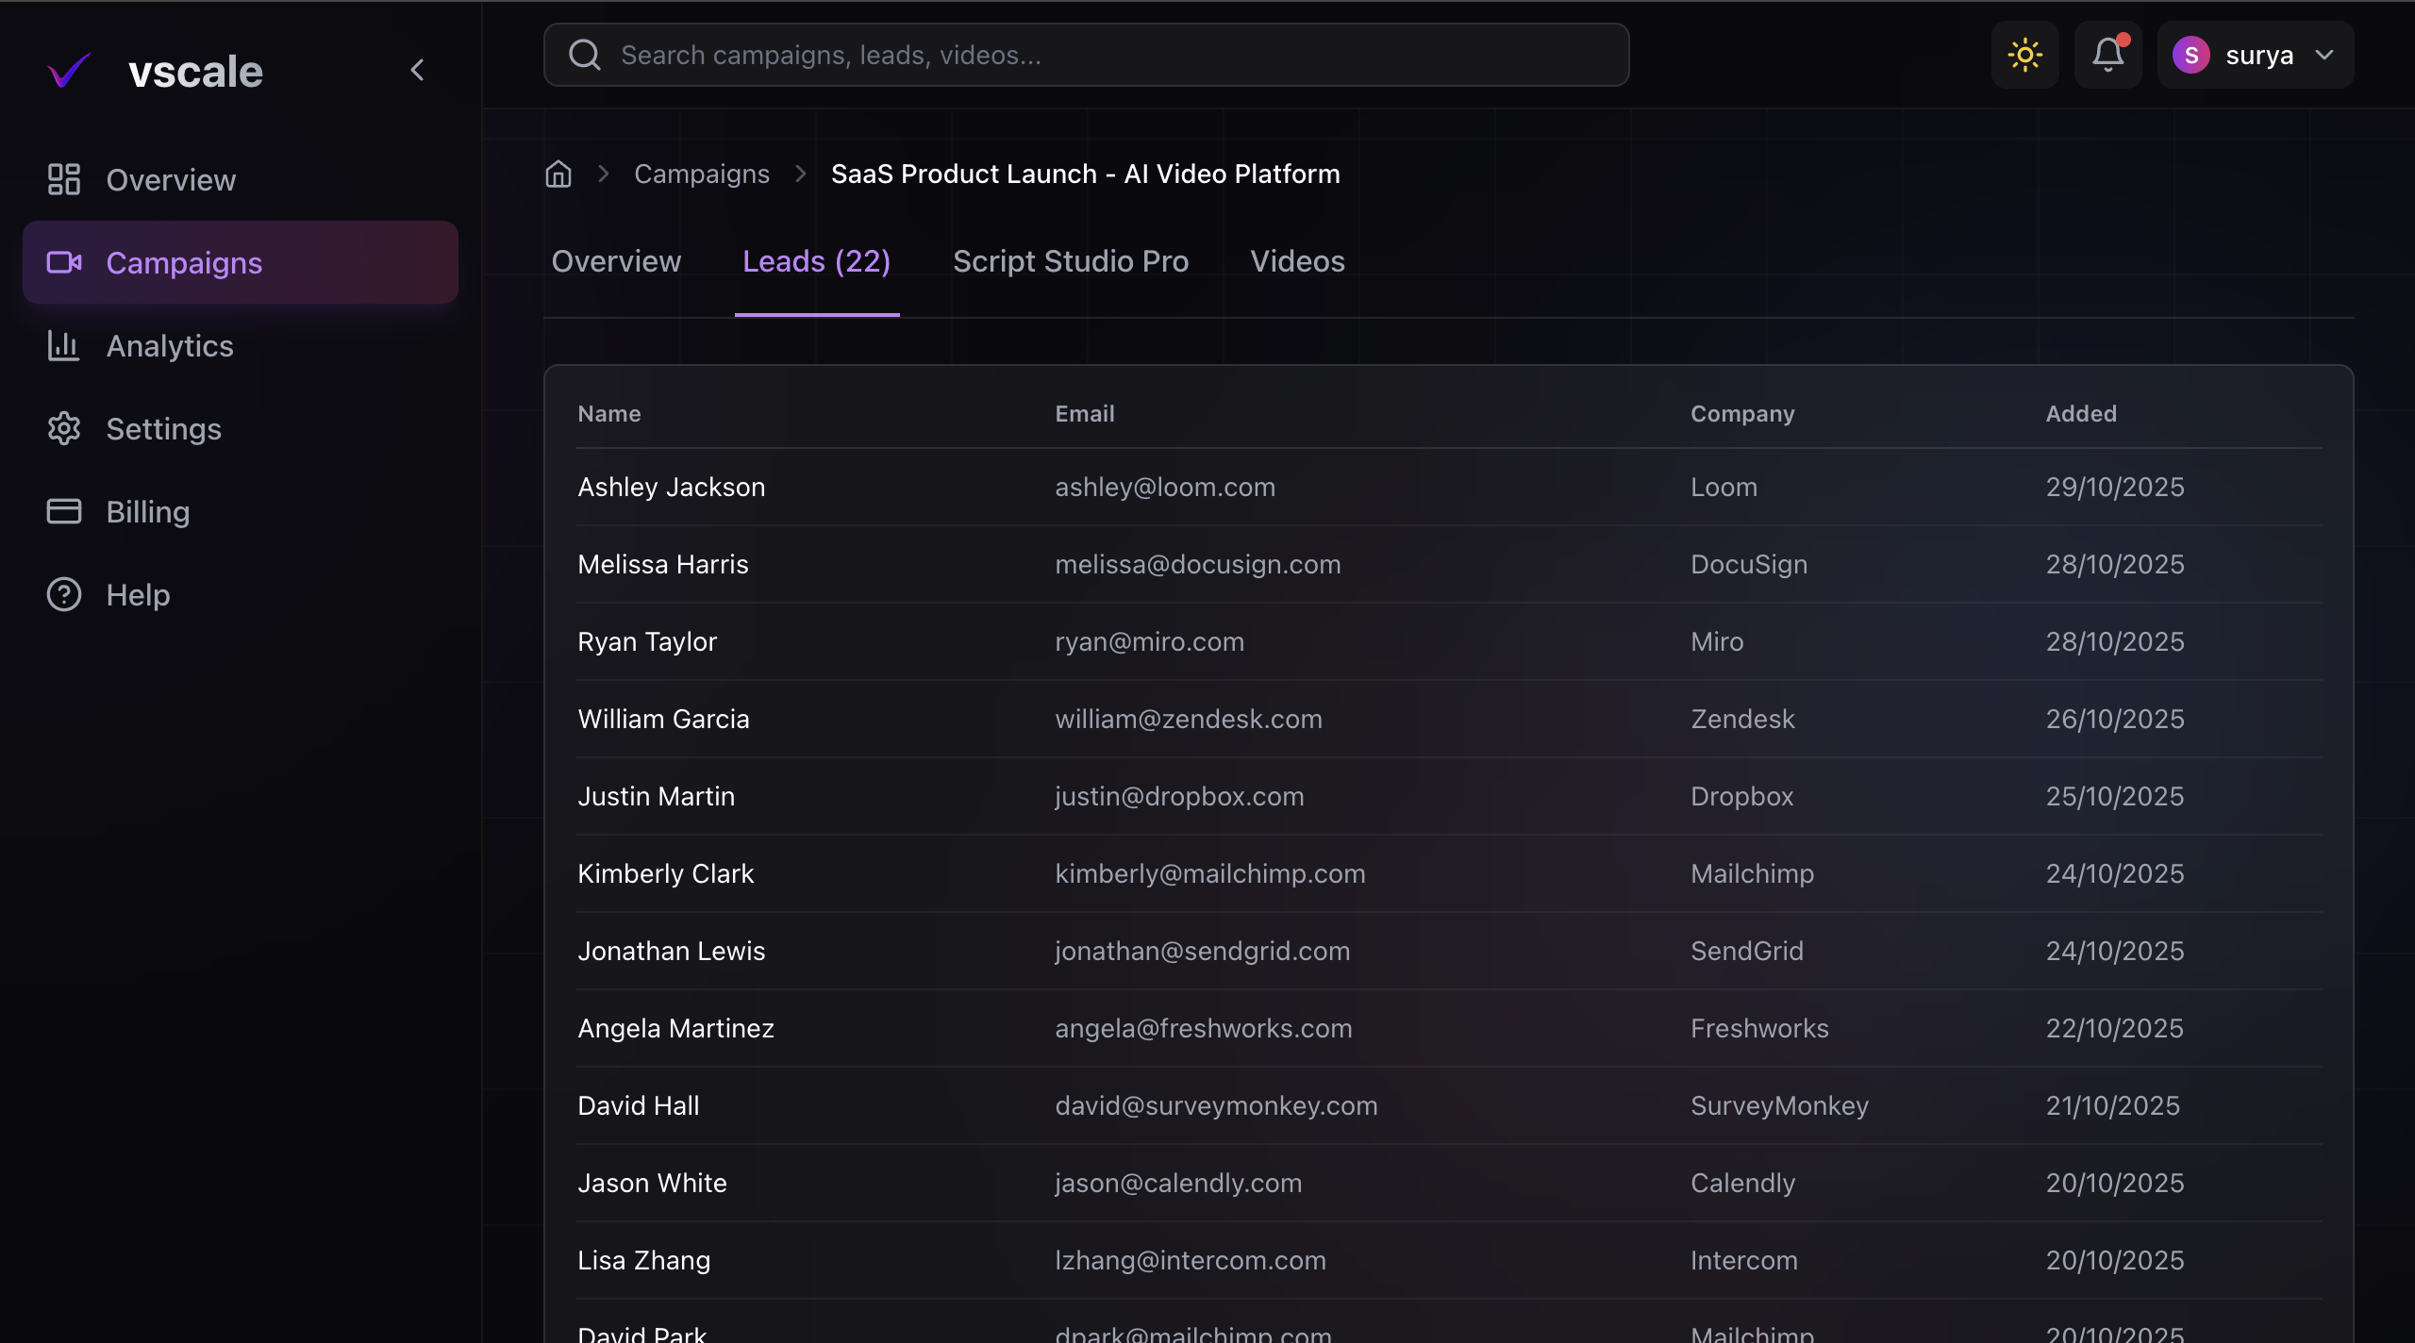2415x1343 pixels.
Task: Open notifications via the bell icon
Action: pyautogui.click(x=2107, y=55)
